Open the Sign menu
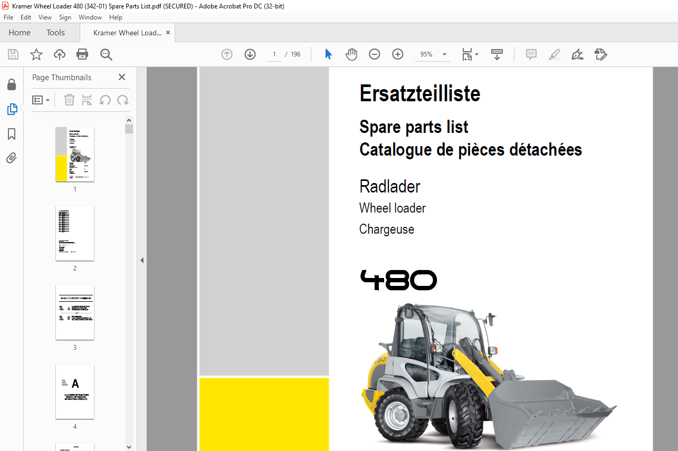 click(x=65, y=17)
